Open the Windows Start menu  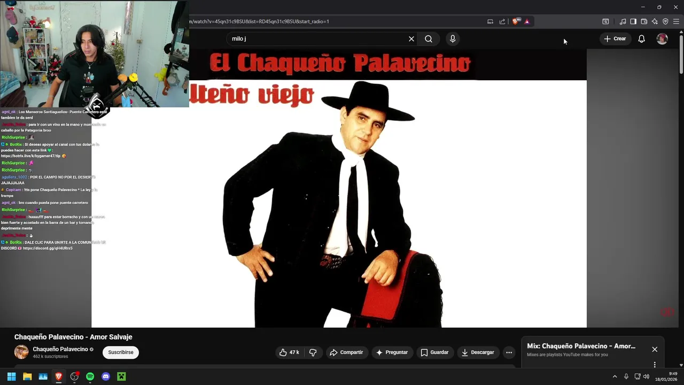(x=11, y=376)
